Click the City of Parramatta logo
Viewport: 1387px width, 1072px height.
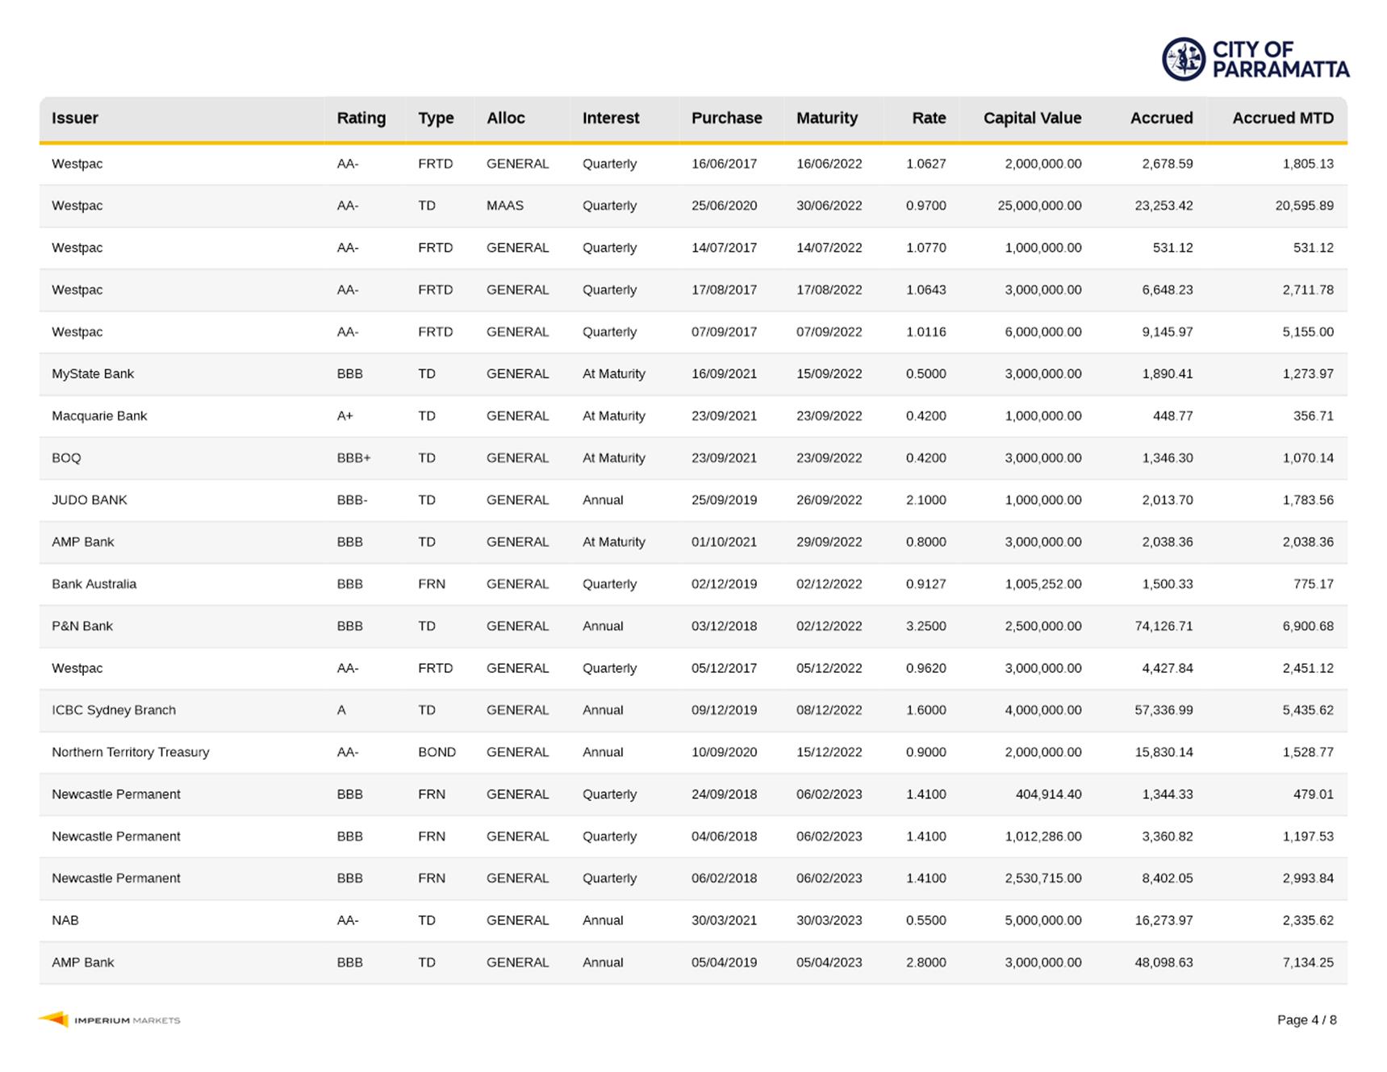tap(1255, 59)
